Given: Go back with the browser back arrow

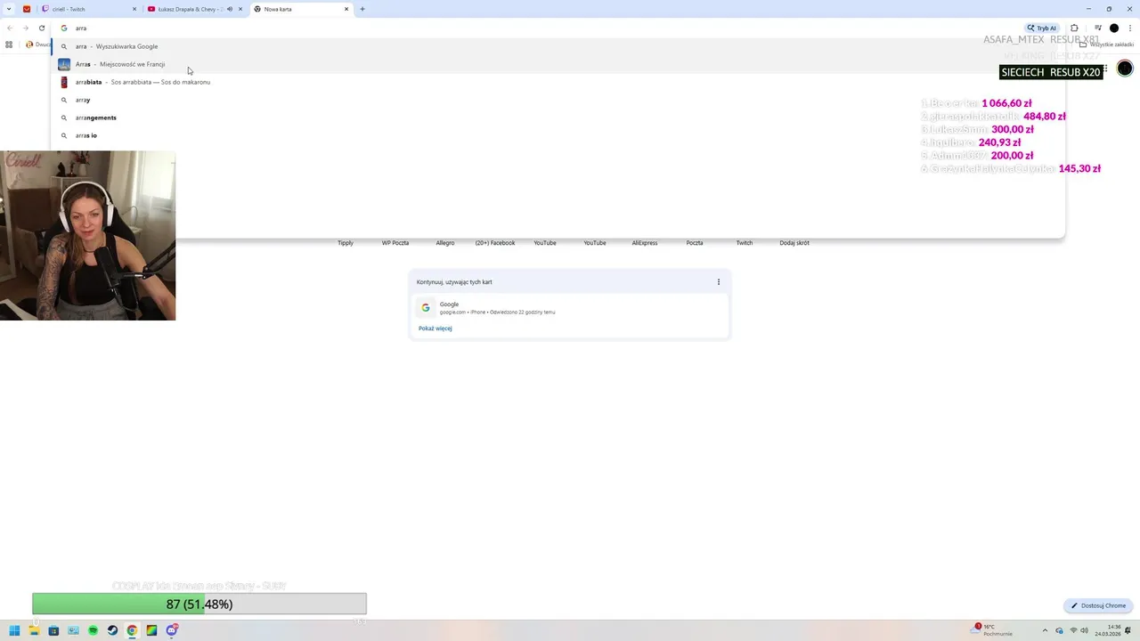Looking at the screenshot, I should 10,28.
